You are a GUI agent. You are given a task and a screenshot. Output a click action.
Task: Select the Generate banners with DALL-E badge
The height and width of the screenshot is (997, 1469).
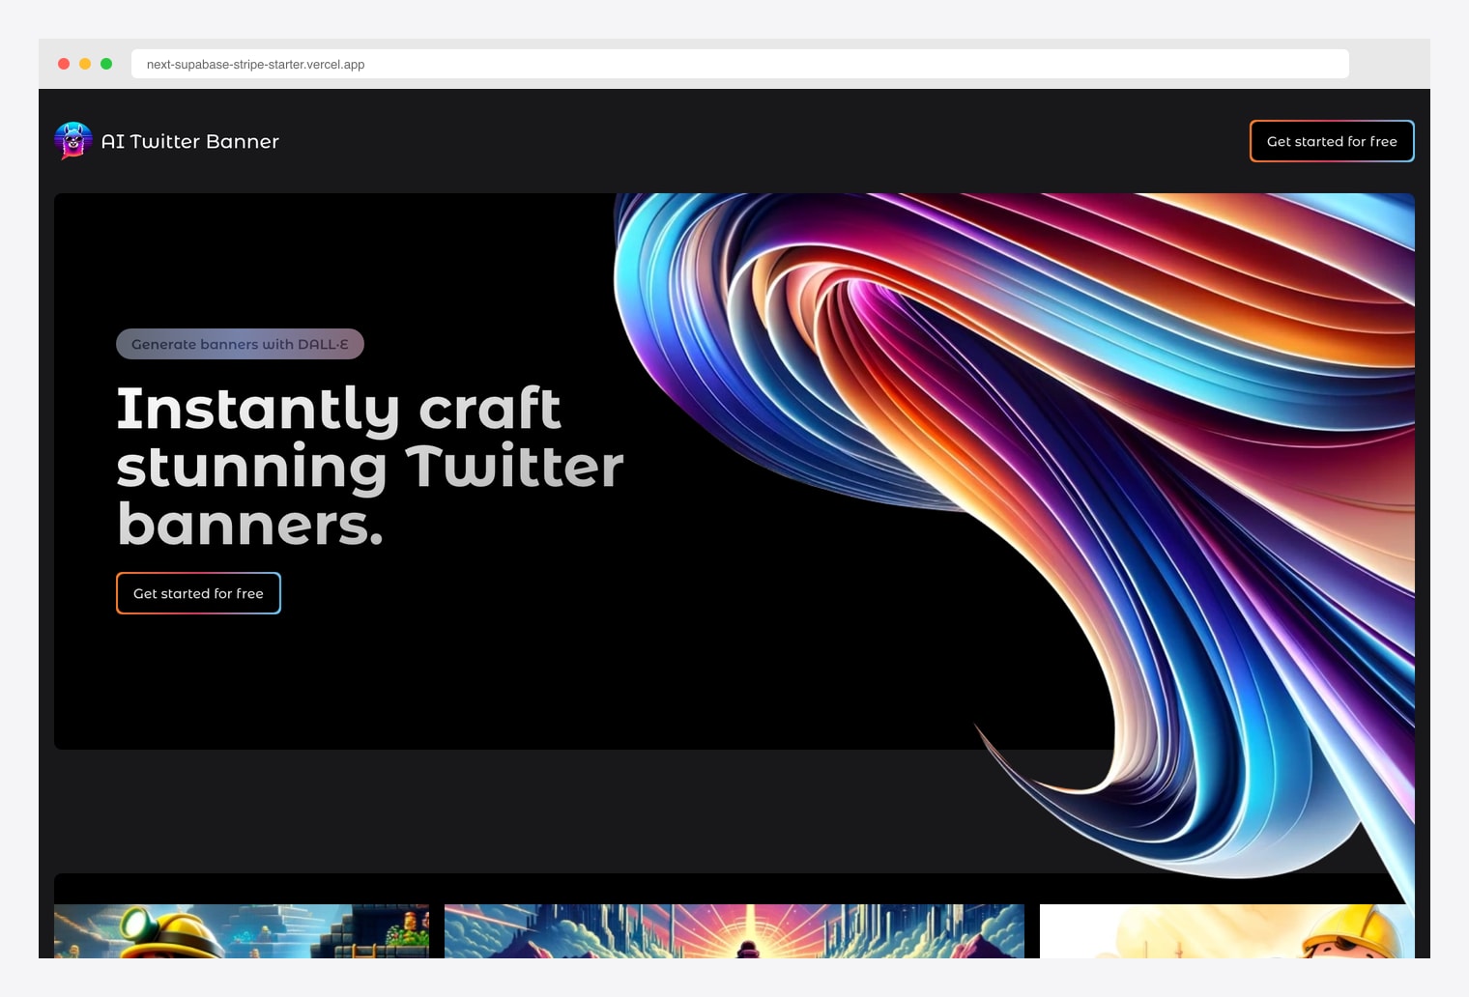(240, 344)
